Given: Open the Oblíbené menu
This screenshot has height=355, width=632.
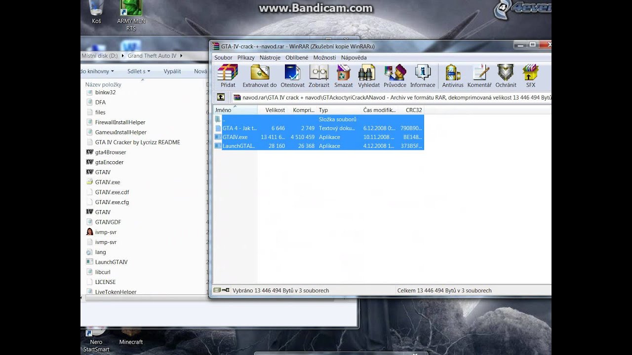Looking at the screenshot, I should click(297, 58).
